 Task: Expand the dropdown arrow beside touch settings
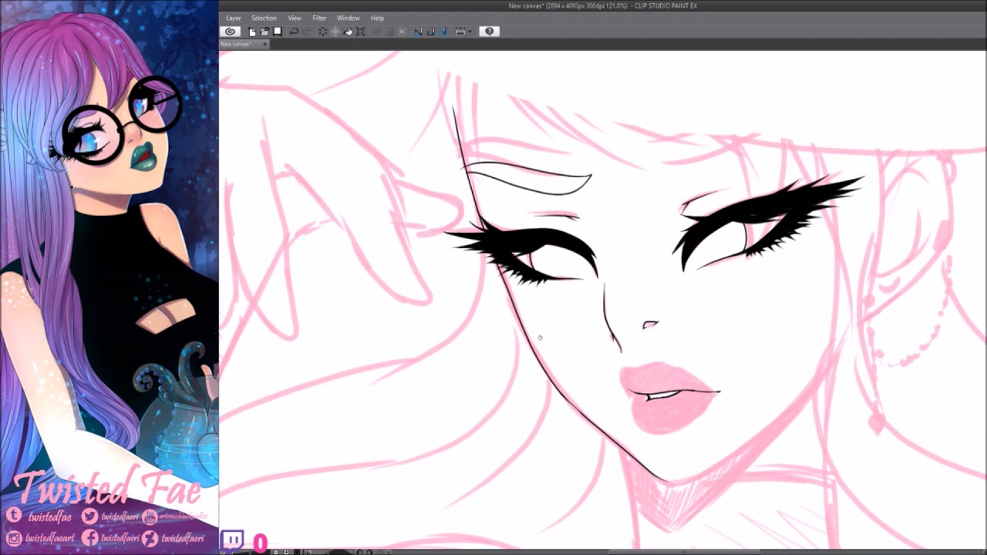tap(470, 32)
